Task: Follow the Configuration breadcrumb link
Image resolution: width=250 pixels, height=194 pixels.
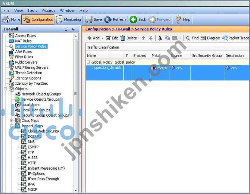Action: [98, 29]
